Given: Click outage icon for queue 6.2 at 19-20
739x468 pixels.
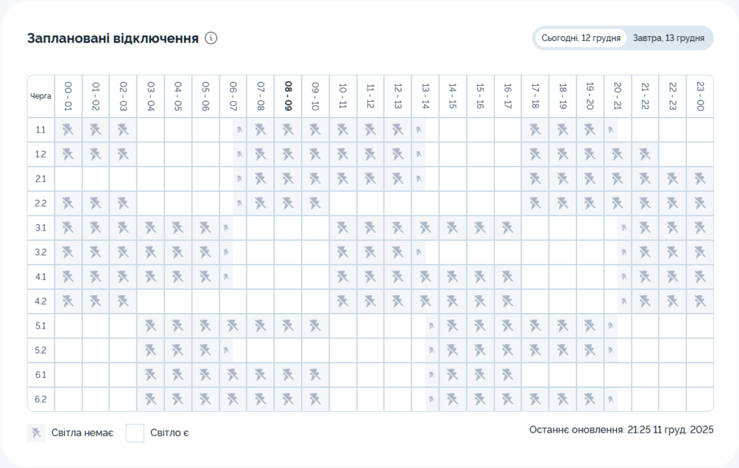Looking at the screenshot, I should tap(590, 399).
